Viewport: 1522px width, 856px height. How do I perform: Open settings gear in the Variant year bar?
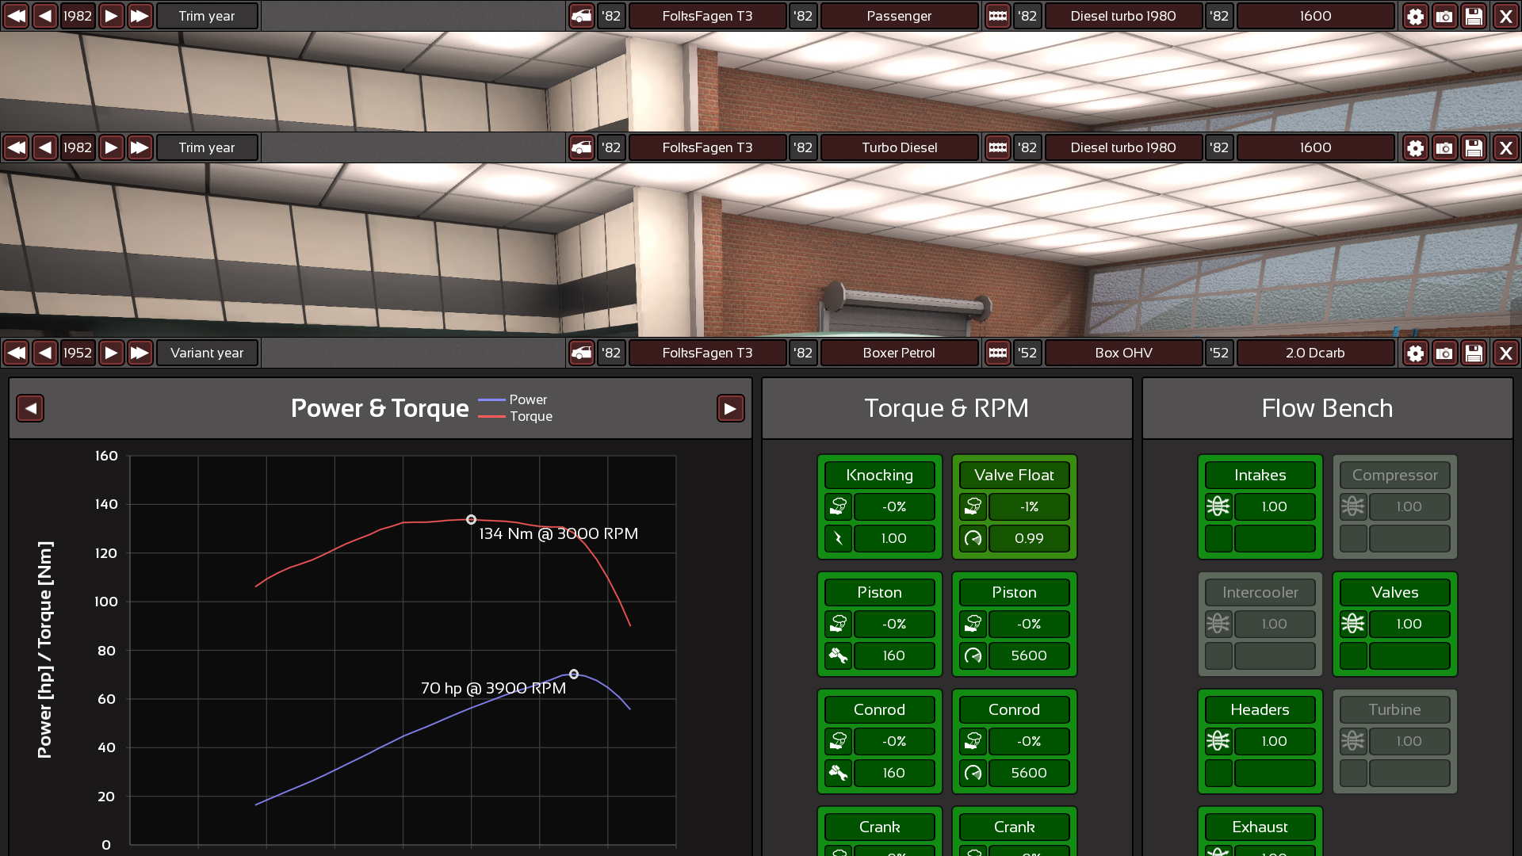point(1415,353)
